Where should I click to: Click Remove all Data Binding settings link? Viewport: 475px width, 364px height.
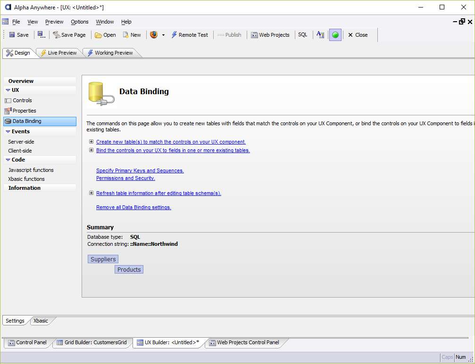pyautogui.click(x=133, y=207)
